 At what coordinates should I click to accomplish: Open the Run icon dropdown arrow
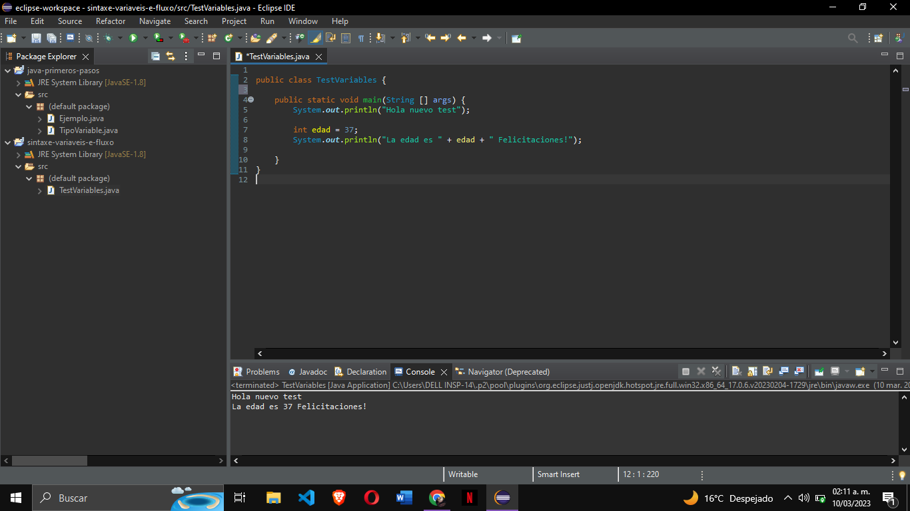(145, 38)
